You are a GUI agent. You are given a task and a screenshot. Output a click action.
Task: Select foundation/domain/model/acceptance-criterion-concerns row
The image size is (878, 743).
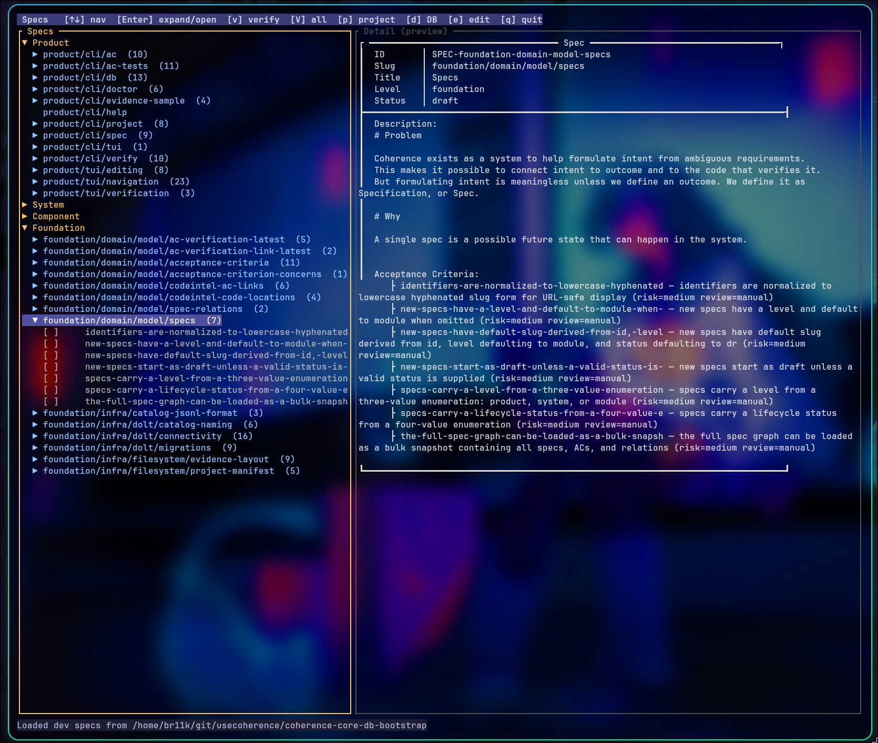190,274
